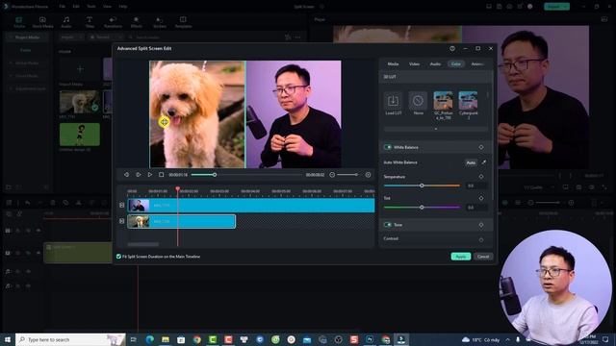
Task: Open the Media tab in dialog
Action: [x=393, y=64]
